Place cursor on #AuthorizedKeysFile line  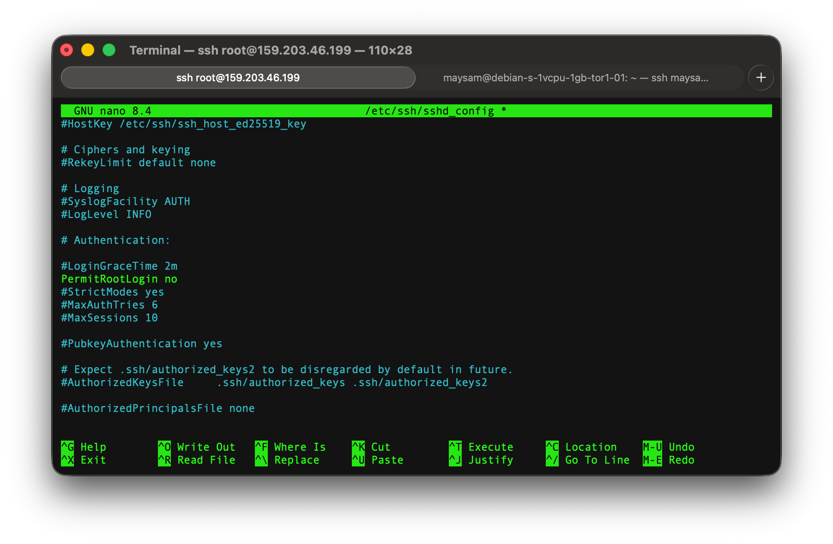274,382
